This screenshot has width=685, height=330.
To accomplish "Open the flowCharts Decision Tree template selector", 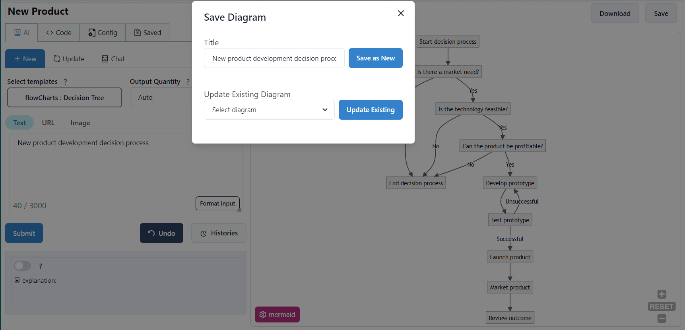I will 64,97.
